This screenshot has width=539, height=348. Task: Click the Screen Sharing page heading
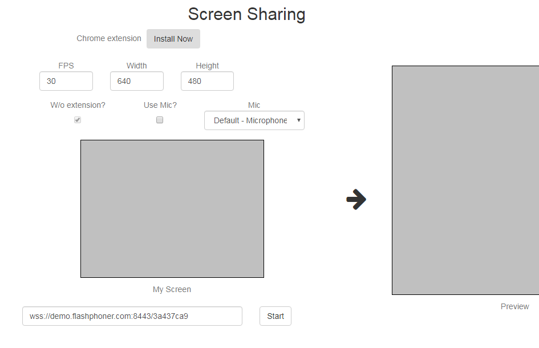246,14
